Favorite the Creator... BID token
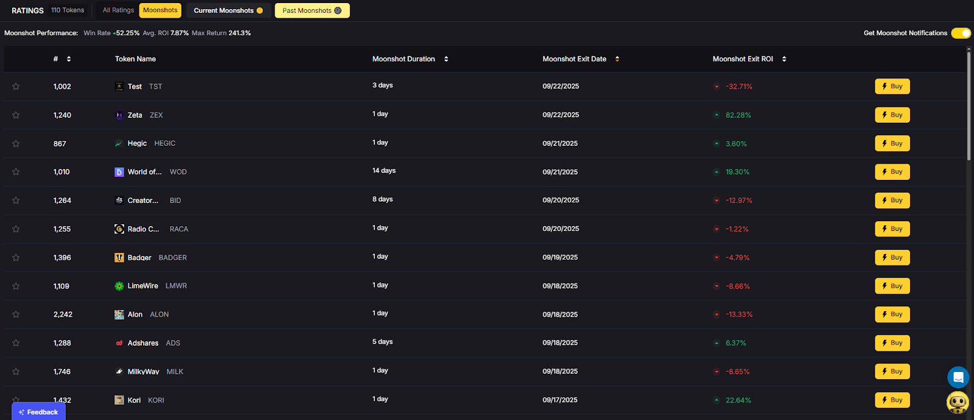The image size is (974, 420). click(x=16, y=201)
